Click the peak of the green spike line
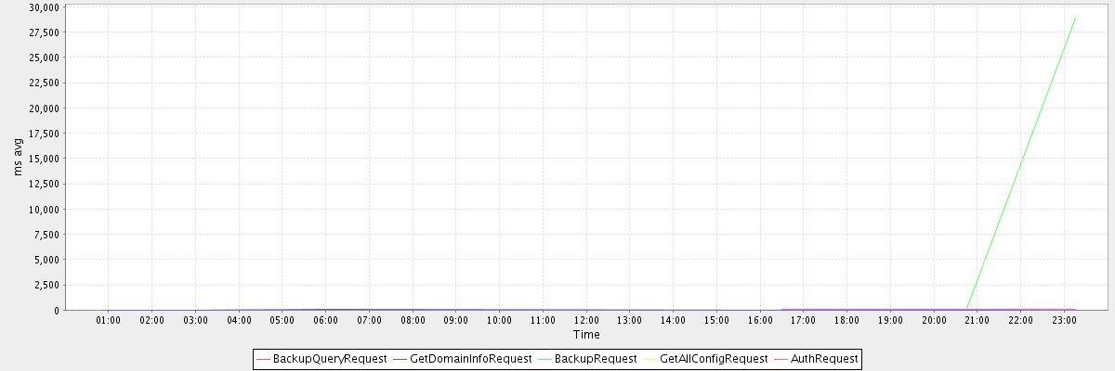The height and width of the screenshot is (371, 1115). (x=1075, y=18)
